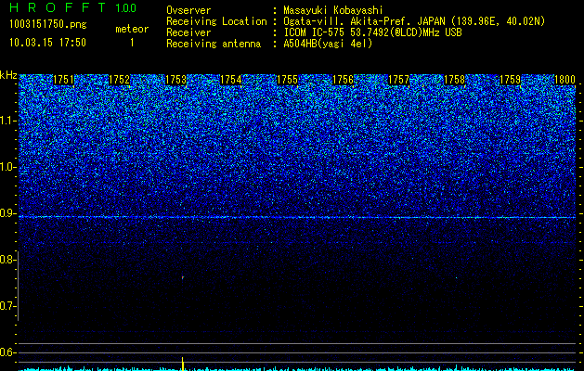Screen dimensions: 584x371
Task: Click the 1800 time marker
Action: 565,80
